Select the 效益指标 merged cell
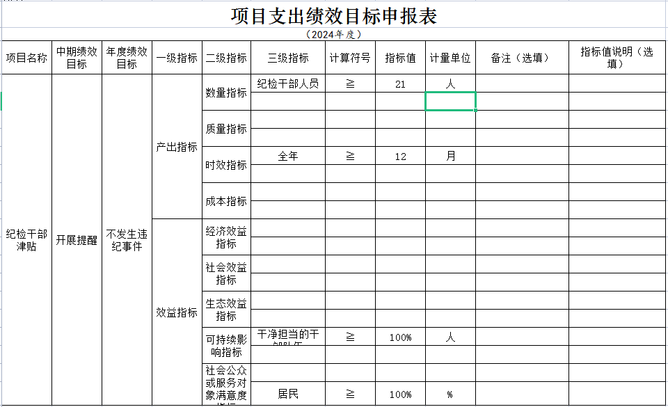The width and height of the screenshot is (668, 407). (177, 312)
